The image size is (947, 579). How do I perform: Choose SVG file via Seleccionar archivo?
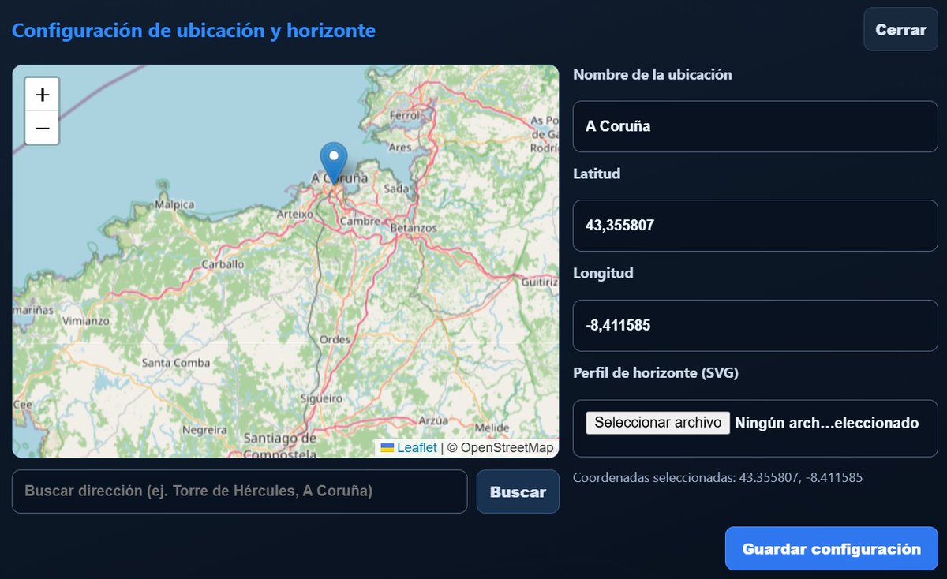[x=657, y=423]
